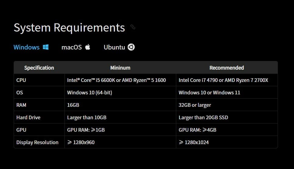This screenshot has width=294, height=169.
Task: Click the Windows logo icon
Action: (46, 47)
